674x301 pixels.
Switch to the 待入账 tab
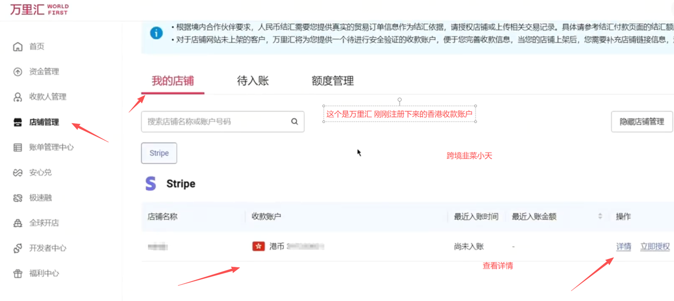tap(253, 81)
